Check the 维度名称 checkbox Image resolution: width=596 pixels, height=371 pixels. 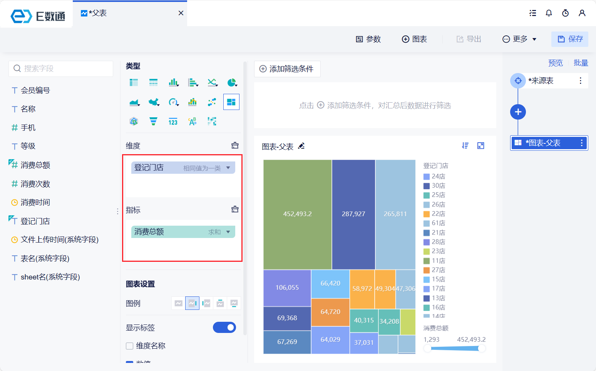point(130,346)
